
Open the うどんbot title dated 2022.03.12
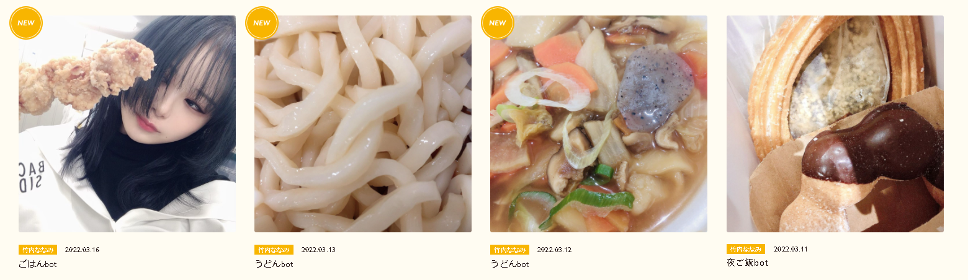point(509,264)
